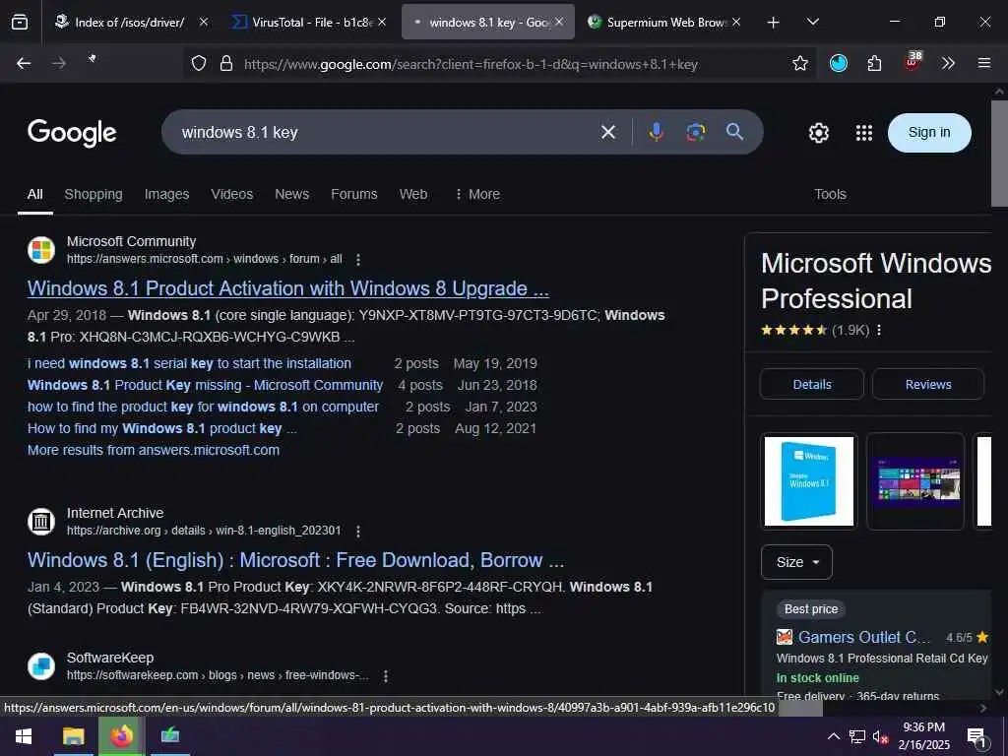
Task: Click inside the Google search input field
Action: pyautogui.click(x=386, y=133)
